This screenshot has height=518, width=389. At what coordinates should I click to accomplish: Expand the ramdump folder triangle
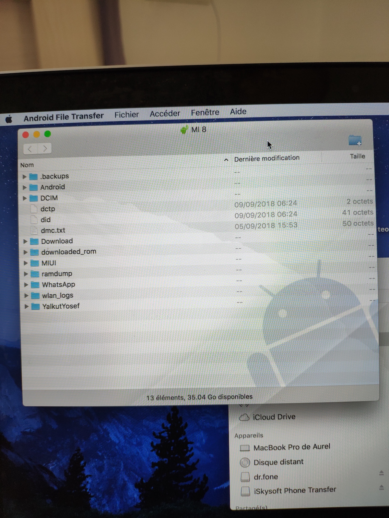pos(26,274)
